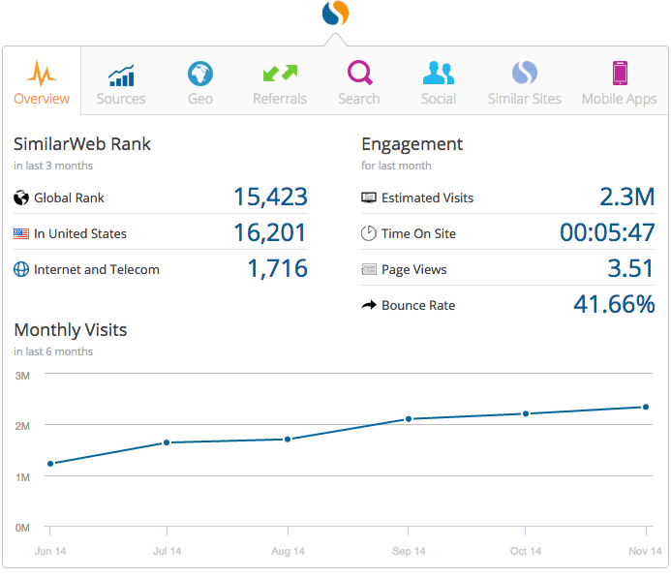
Task: Switch to the Overview tab label
Action: coord(42,99)
